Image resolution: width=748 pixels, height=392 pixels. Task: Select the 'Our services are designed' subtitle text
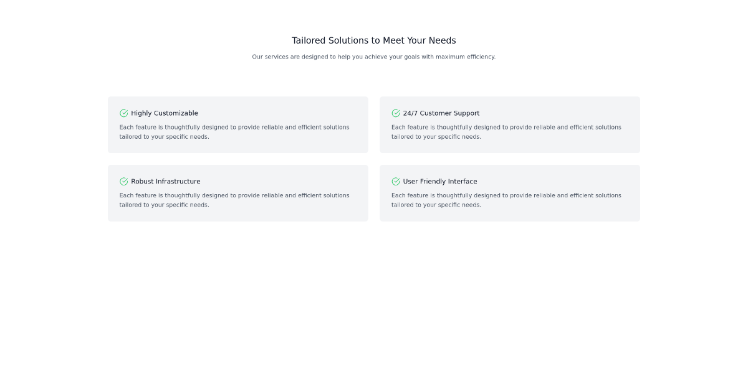(x=374, y=57)
